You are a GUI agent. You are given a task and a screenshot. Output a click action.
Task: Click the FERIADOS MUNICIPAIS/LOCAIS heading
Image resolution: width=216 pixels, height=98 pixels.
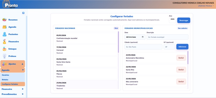[x=139, y=28]
